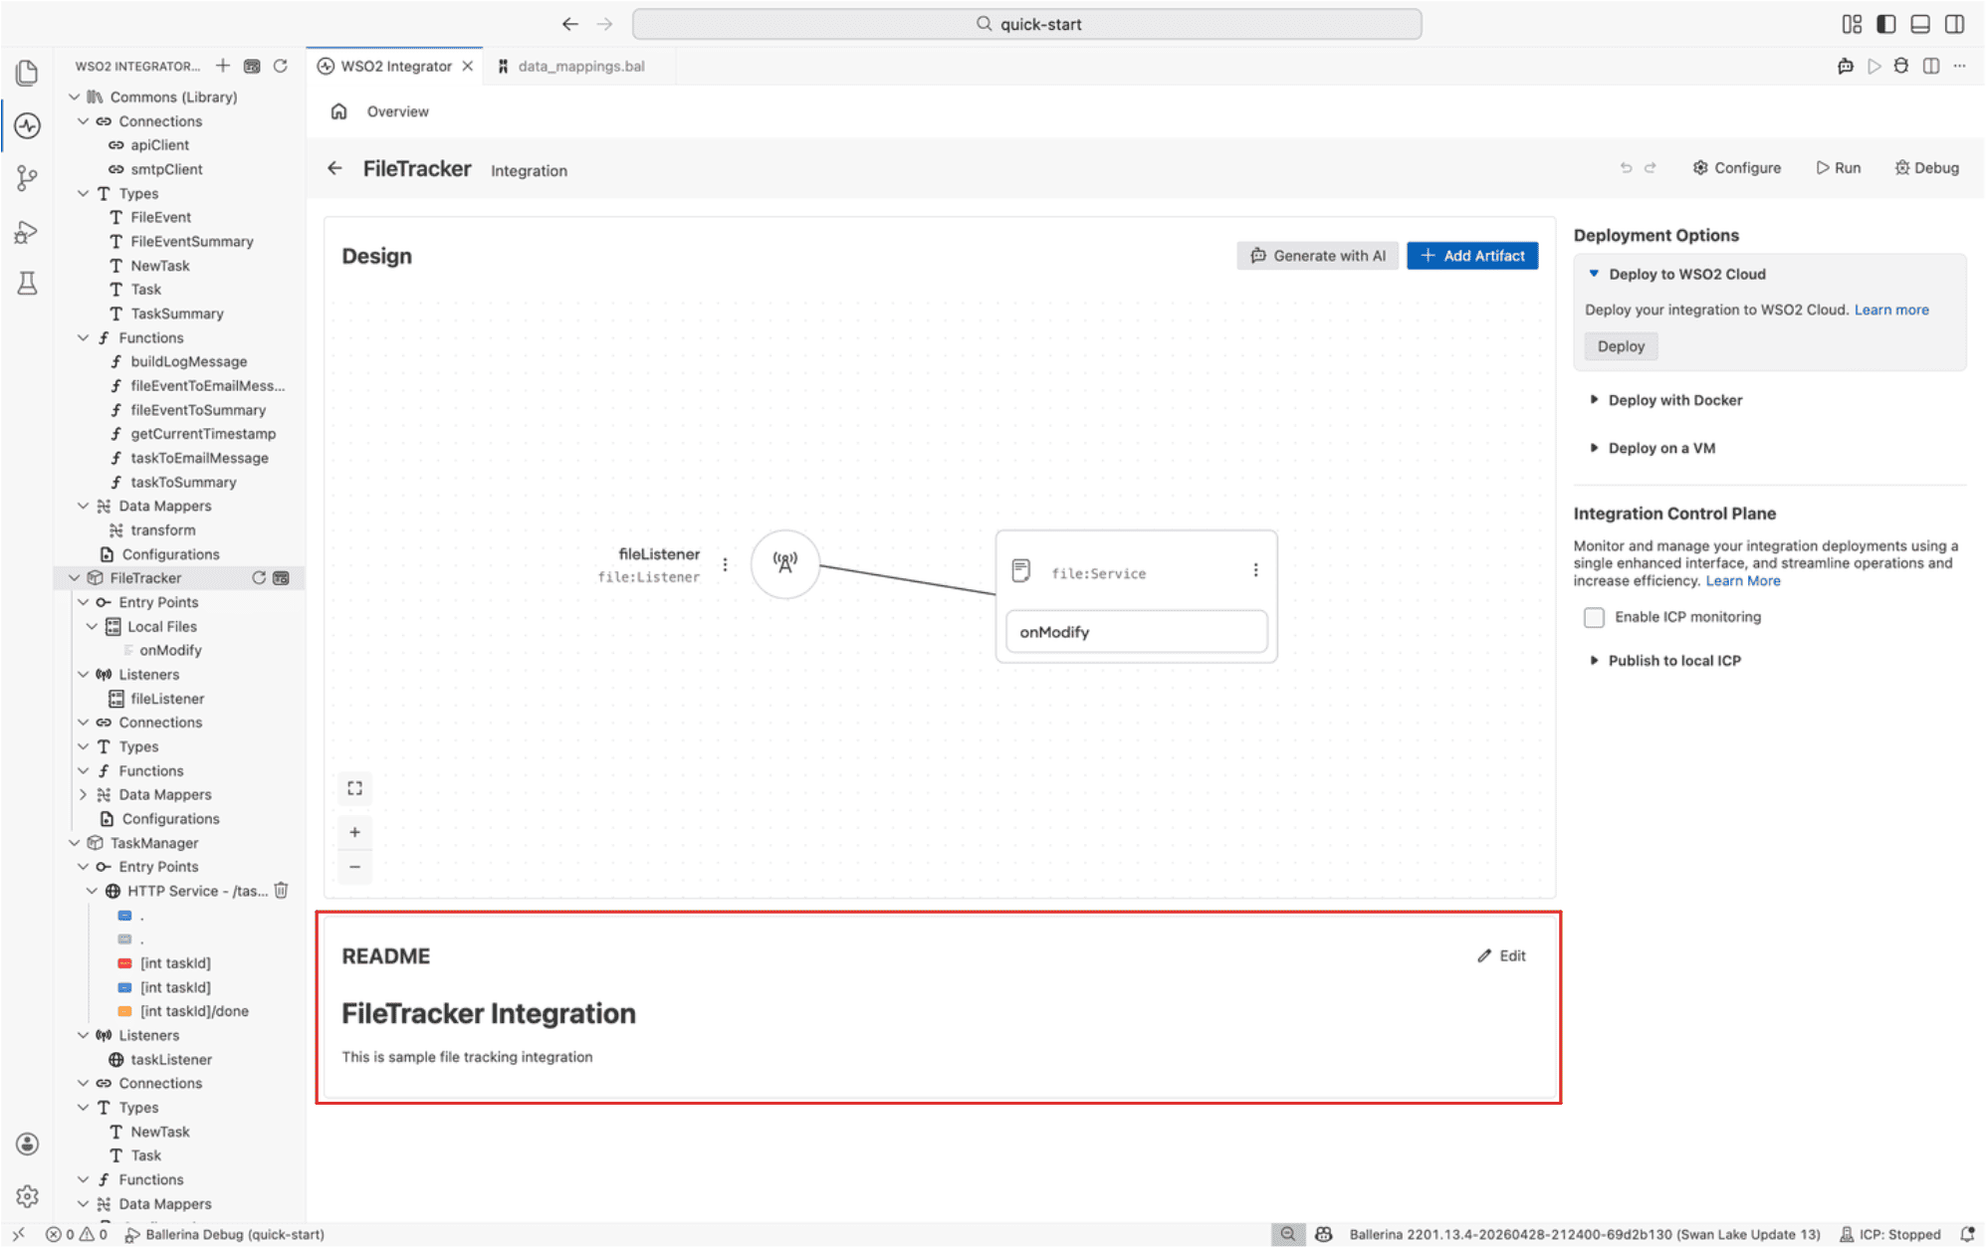Open Run and Debug view icon
The width and height of the screenshot is (1987, 1254).
coord(27,232)
